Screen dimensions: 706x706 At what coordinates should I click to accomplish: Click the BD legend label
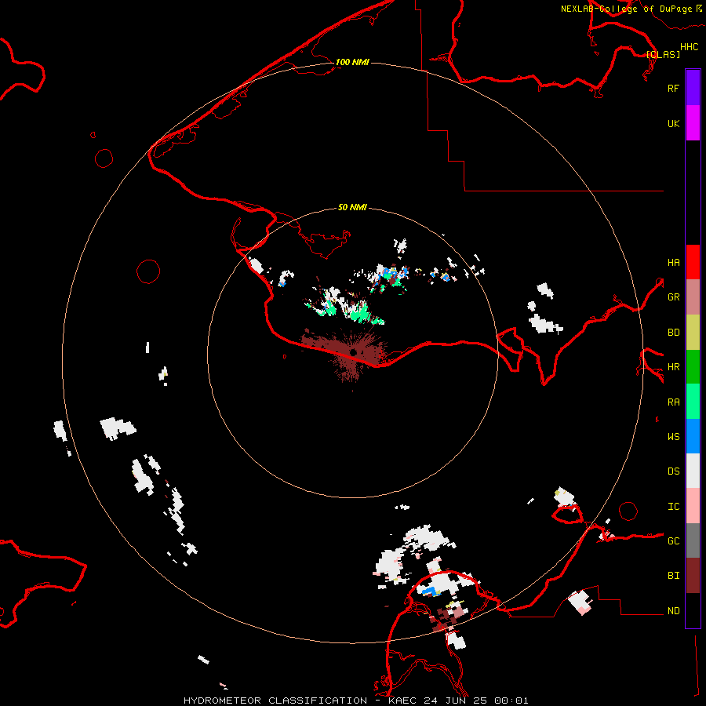click(673, 332)
